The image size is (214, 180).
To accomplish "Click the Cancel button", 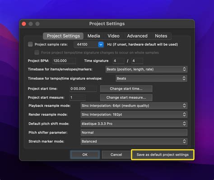I will point(116,155).
